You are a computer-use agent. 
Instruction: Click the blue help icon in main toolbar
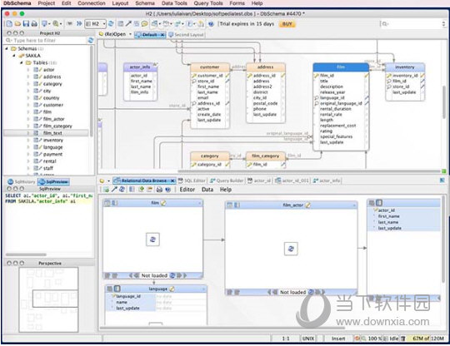(211, 24)
